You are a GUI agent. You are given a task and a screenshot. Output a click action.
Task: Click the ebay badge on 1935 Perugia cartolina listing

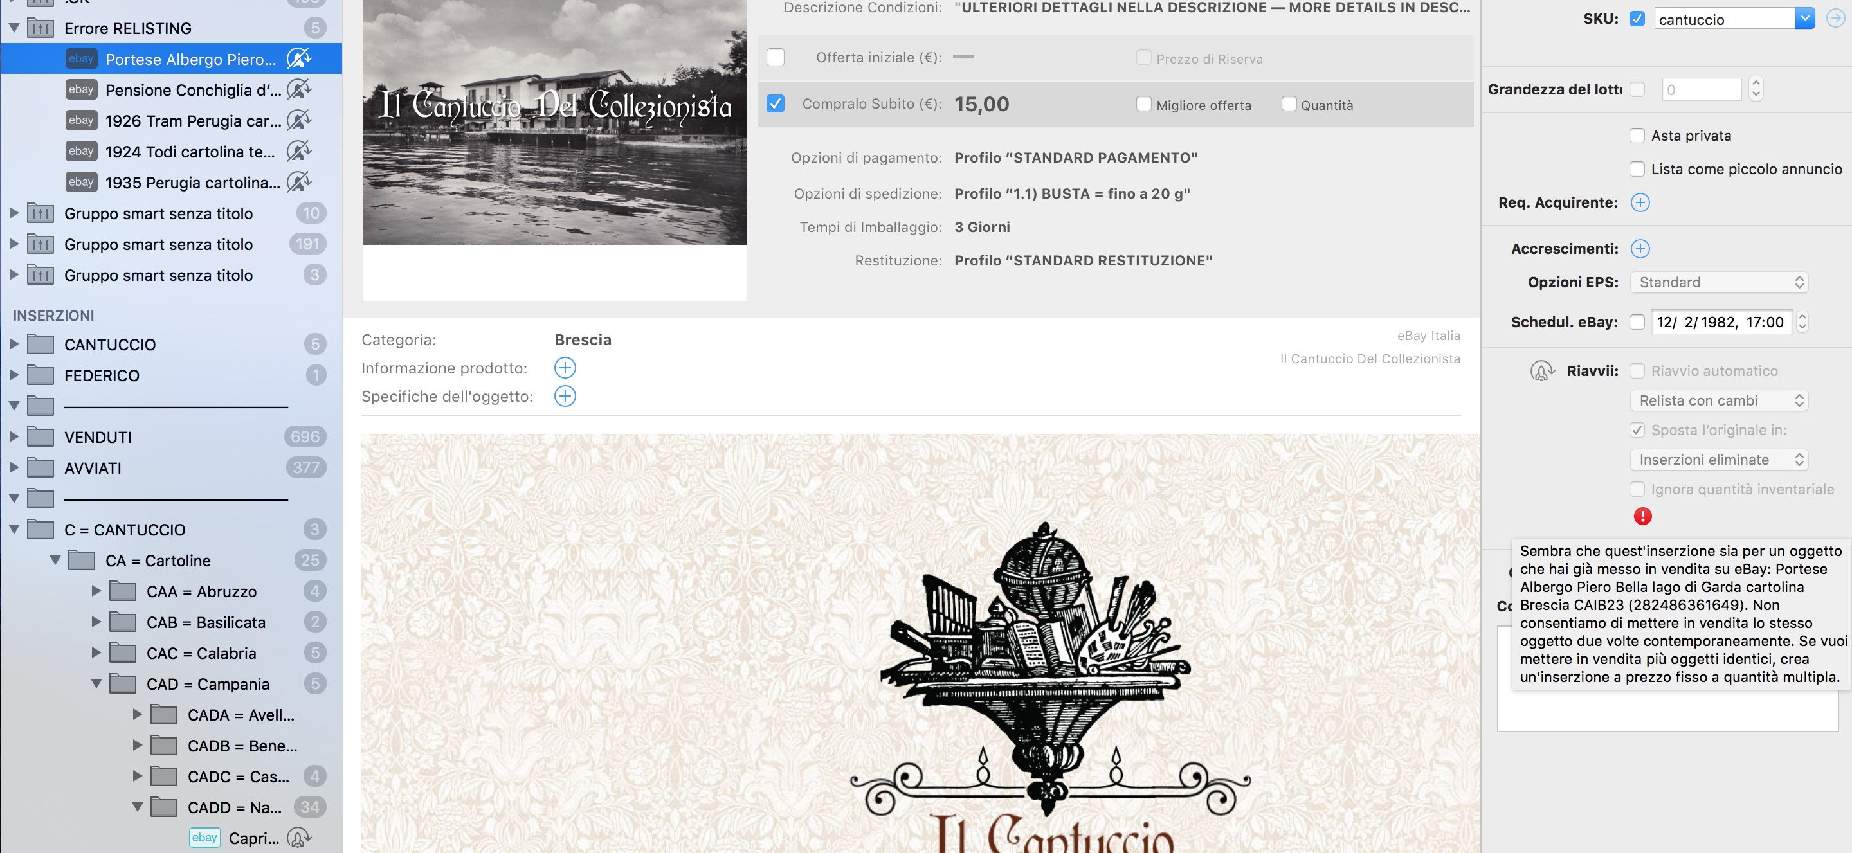(x=80, y=183)
